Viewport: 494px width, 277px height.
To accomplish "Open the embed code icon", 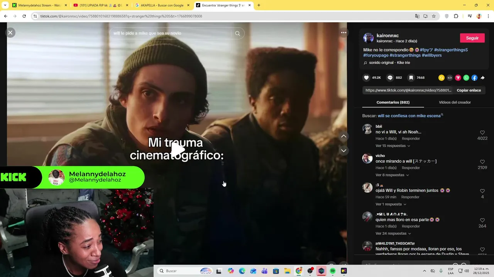I will pyautogui.click(x=450, y=78).
